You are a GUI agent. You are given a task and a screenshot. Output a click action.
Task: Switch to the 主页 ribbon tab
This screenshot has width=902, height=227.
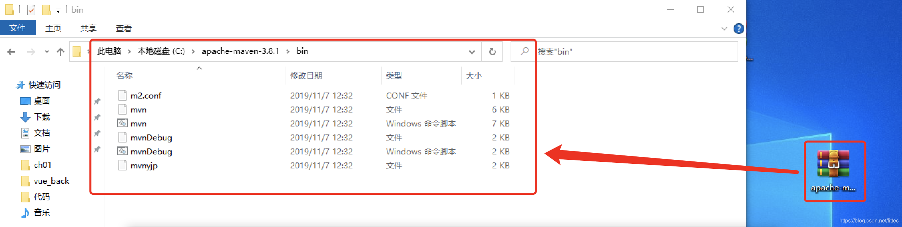[53, 28]
